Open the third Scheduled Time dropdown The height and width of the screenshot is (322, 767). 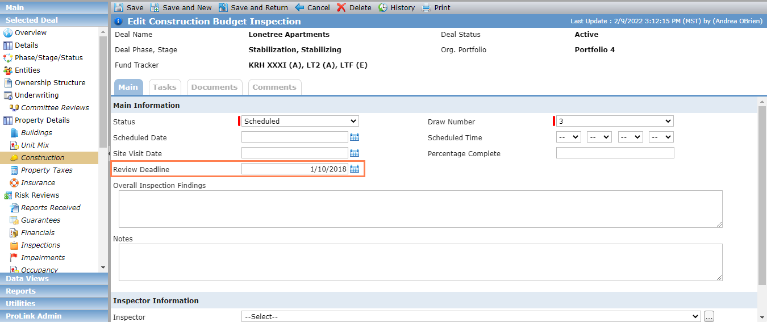click(630, 137)
